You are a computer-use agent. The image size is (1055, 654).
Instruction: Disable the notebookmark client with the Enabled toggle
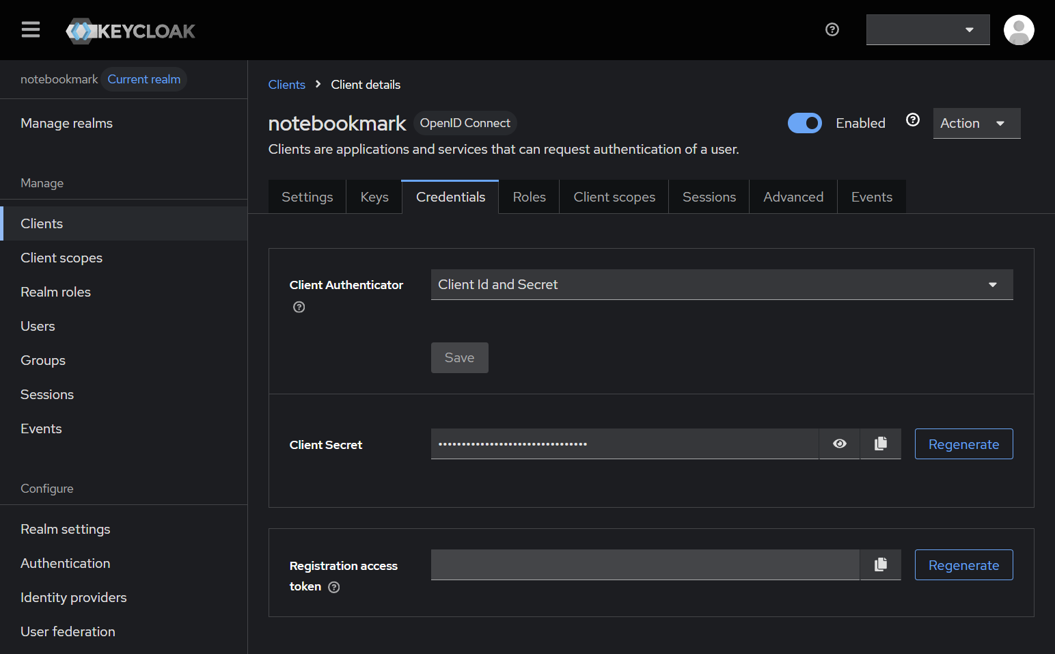[805, 123]
